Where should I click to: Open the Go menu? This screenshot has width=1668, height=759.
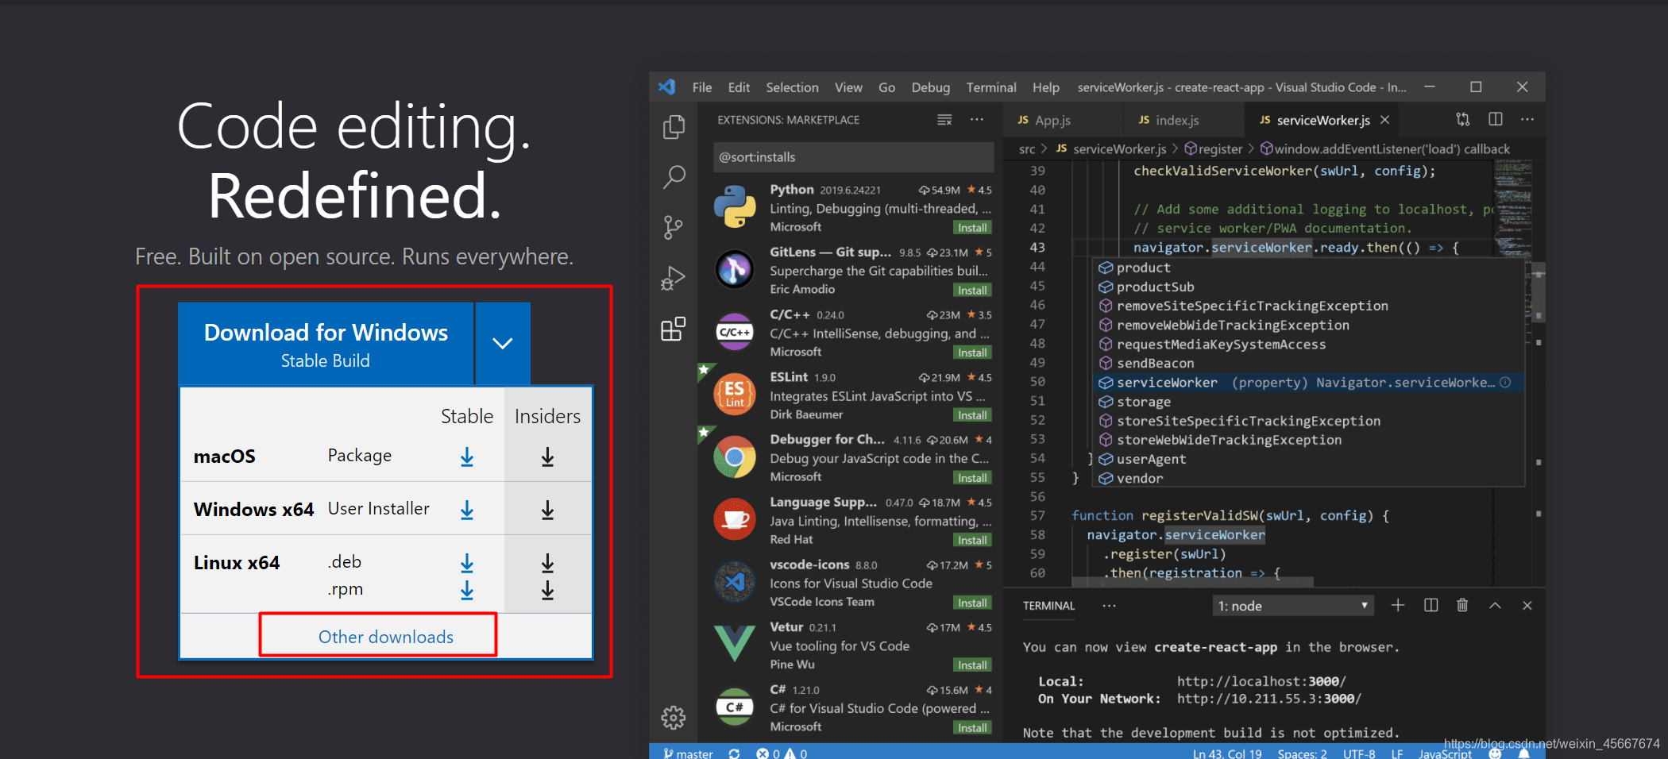tap(887, 87)
